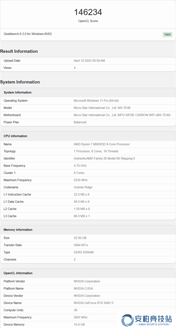Click the L3 Cache row label
The image size is (176, 328).
tap(10, 216)
